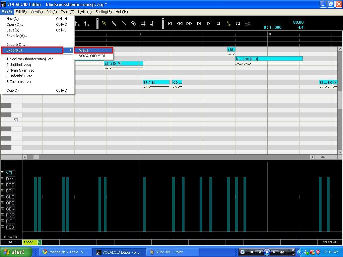
Task: Select the DYN parameter button
Action: tap(10, 179)
